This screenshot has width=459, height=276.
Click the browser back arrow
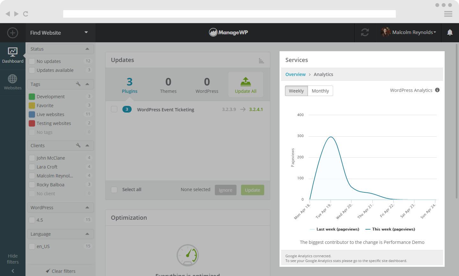pos(8,14)
